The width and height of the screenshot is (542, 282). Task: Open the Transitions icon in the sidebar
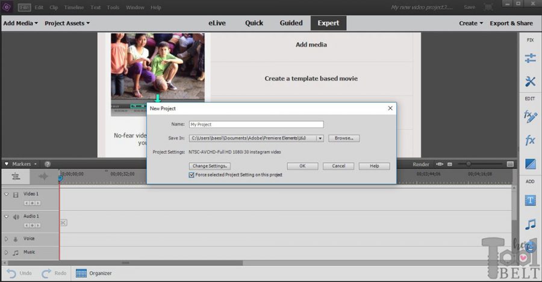click(x=530, y=164)
